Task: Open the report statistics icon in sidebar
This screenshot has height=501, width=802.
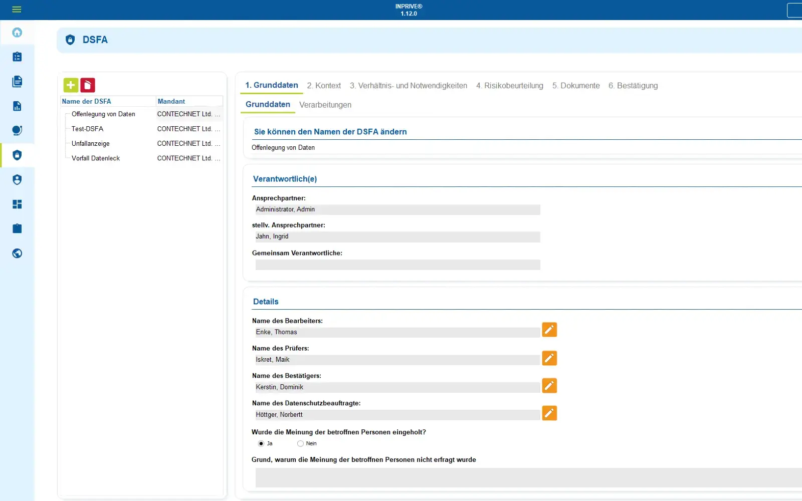Action: point(17,106)
